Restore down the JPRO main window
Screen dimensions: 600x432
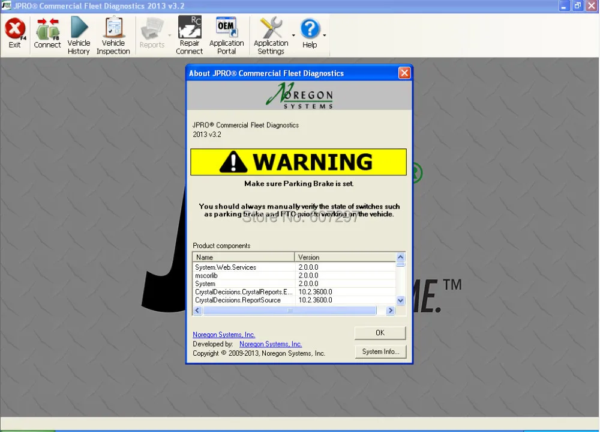pyautogui.click(x=578, y=6)
